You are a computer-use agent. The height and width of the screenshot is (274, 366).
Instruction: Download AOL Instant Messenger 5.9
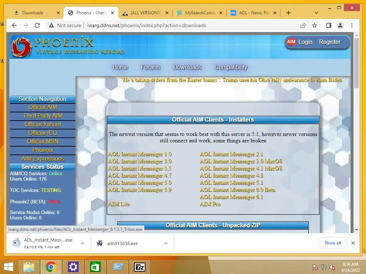click(140, 190)
